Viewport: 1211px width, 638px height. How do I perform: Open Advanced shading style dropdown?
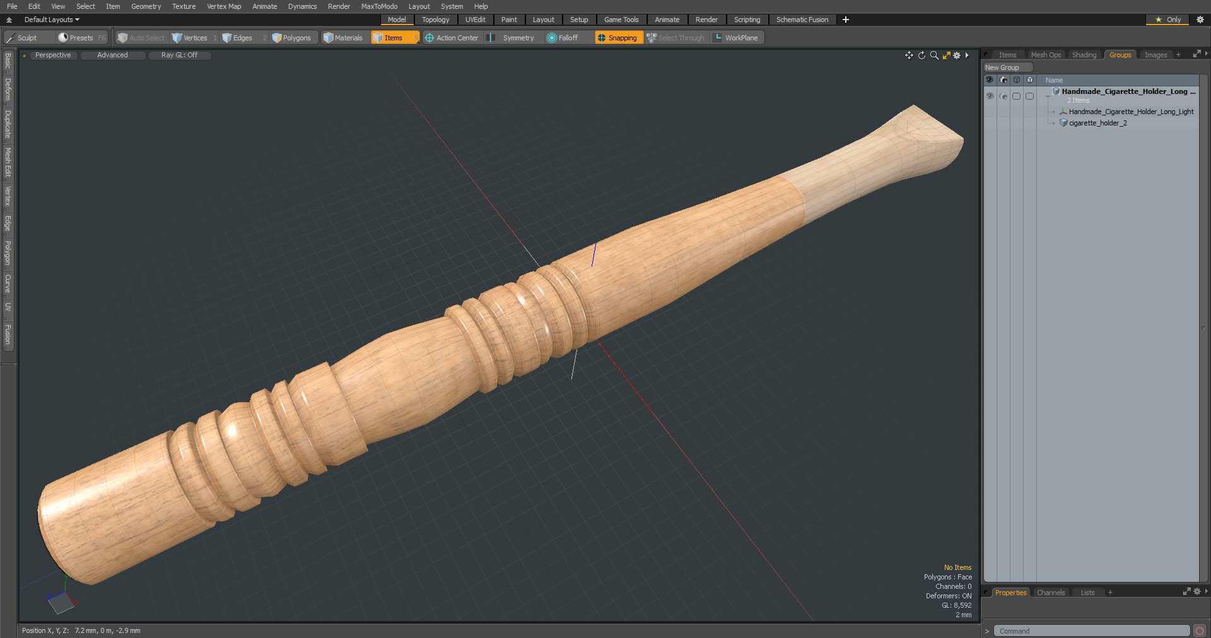coord(112,55)
